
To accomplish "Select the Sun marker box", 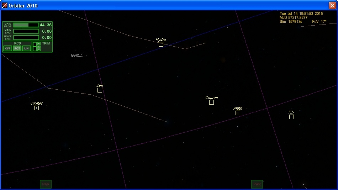I will [100, 90].
